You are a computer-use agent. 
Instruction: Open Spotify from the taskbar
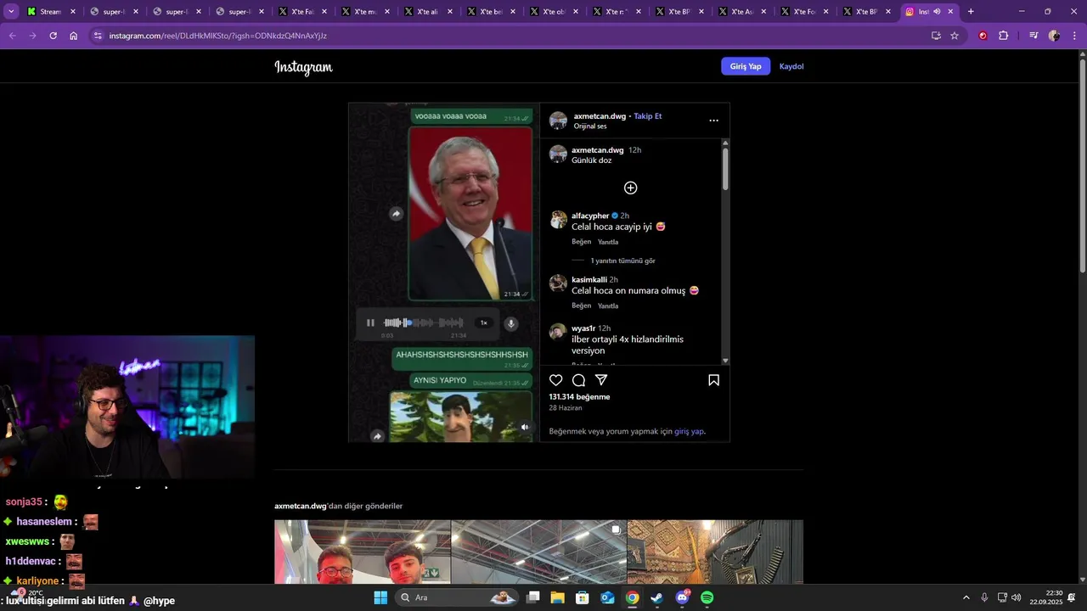pos(707,597)
